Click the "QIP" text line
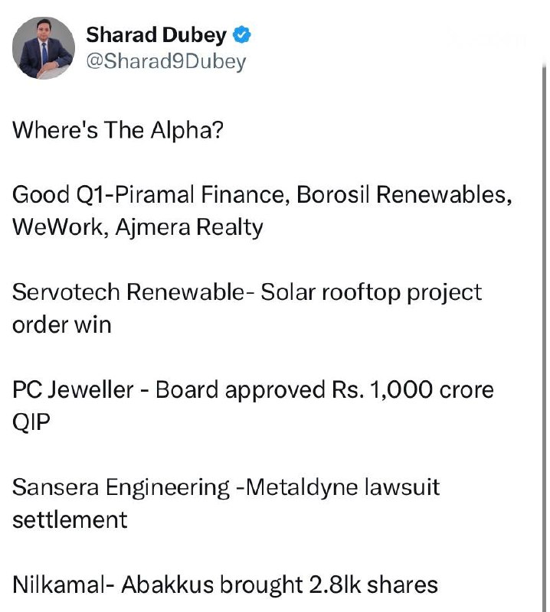Screen dimensions: 550x612 [31, 422]
